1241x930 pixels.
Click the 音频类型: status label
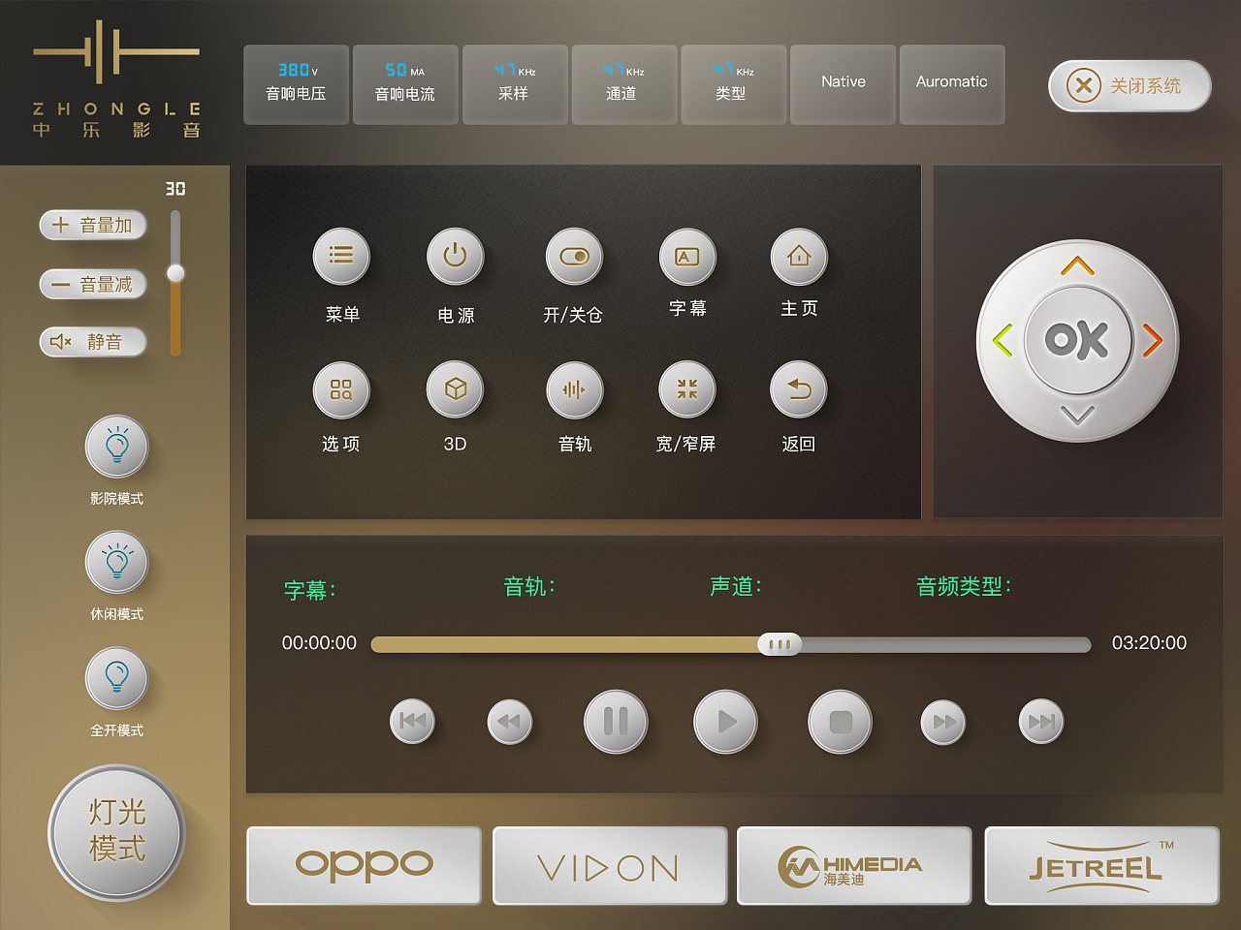pyautogui.click(x=964, y=586)
